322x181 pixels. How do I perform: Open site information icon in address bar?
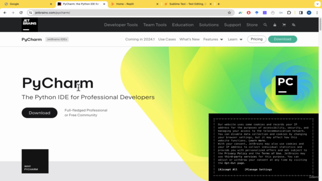31,13
